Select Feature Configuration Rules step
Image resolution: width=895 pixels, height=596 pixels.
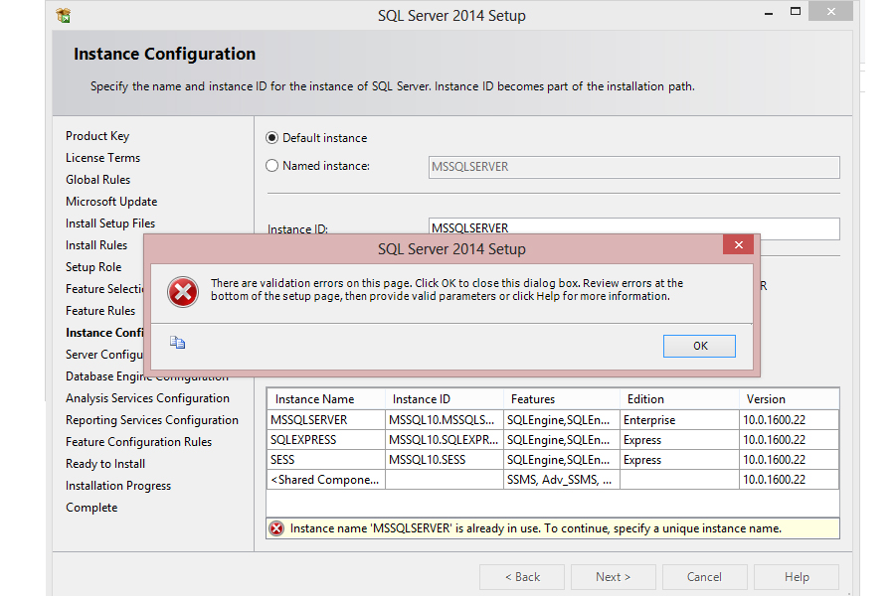coord(138,442)
